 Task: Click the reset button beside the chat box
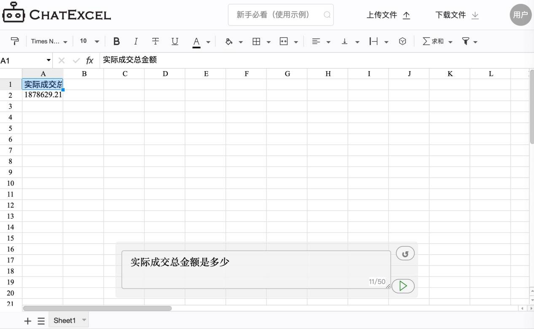pos(405,254)
